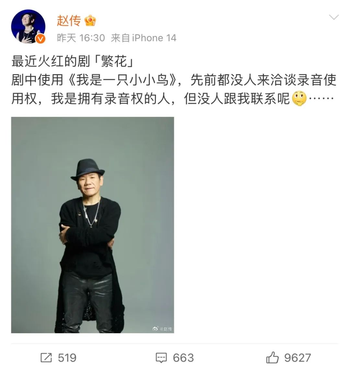Tap the repost share icon
The image size is (350, 372).
[x=46, y=358]
